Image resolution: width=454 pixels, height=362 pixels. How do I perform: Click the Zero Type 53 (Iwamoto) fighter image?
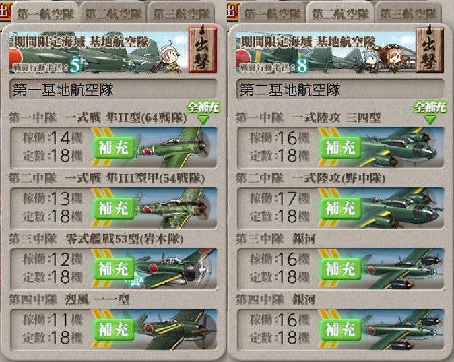pos(174,269)
